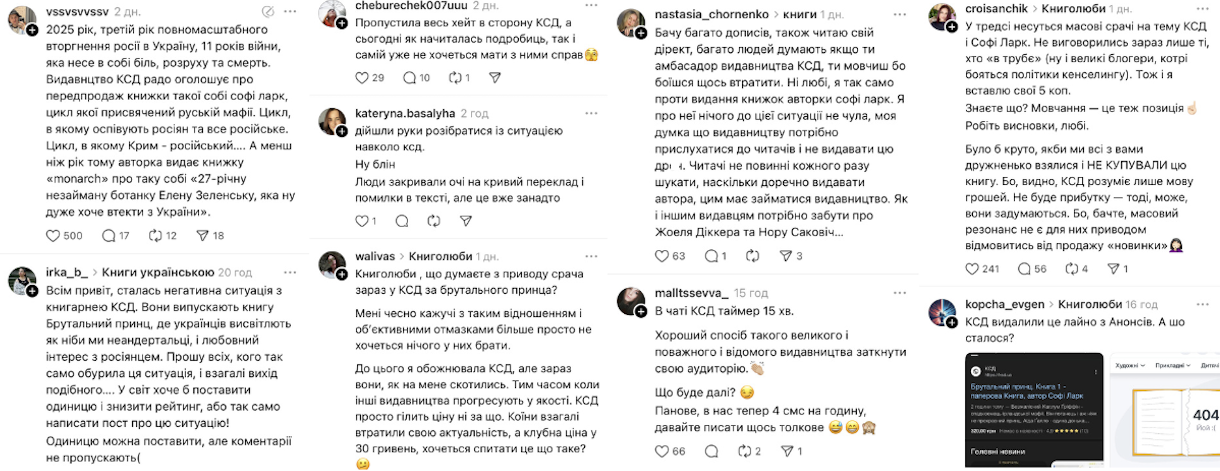Open the Книги українською community link
1220x471 pixels.
[x=158, y=272]
